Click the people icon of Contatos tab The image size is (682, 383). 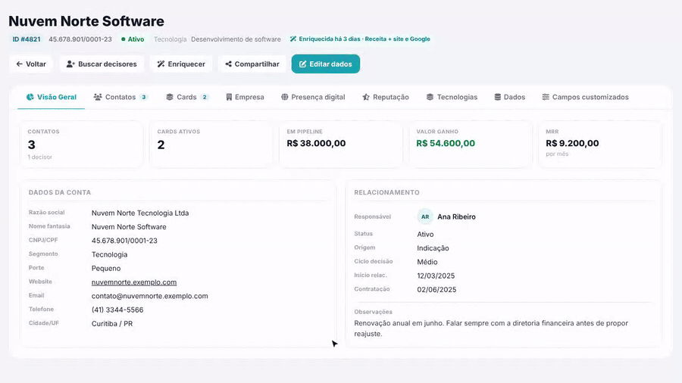pos(98,97)
